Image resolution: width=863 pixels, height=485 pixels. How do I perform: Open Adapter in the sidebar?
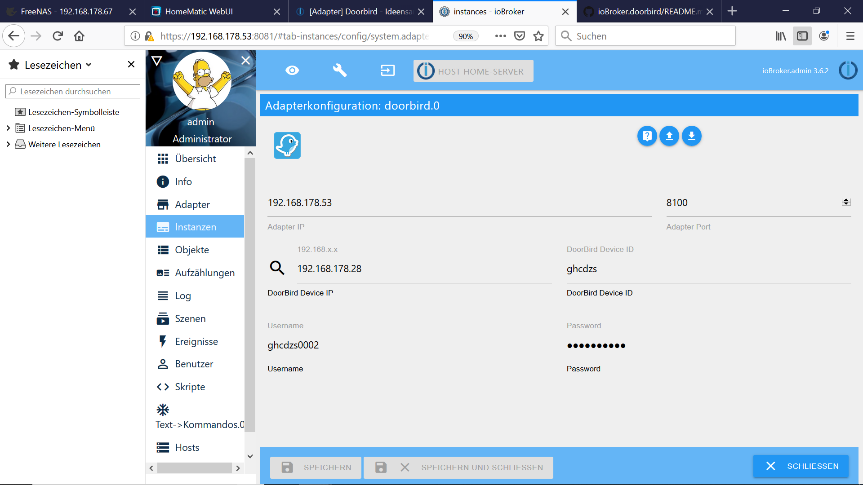click(195, 204)
